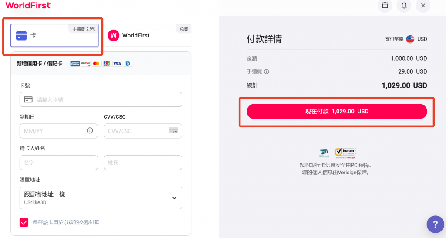The width and height of the screenshot is (446, 238).
Task: Toggle save card for future payments checkbox
Action: [24, 222]
